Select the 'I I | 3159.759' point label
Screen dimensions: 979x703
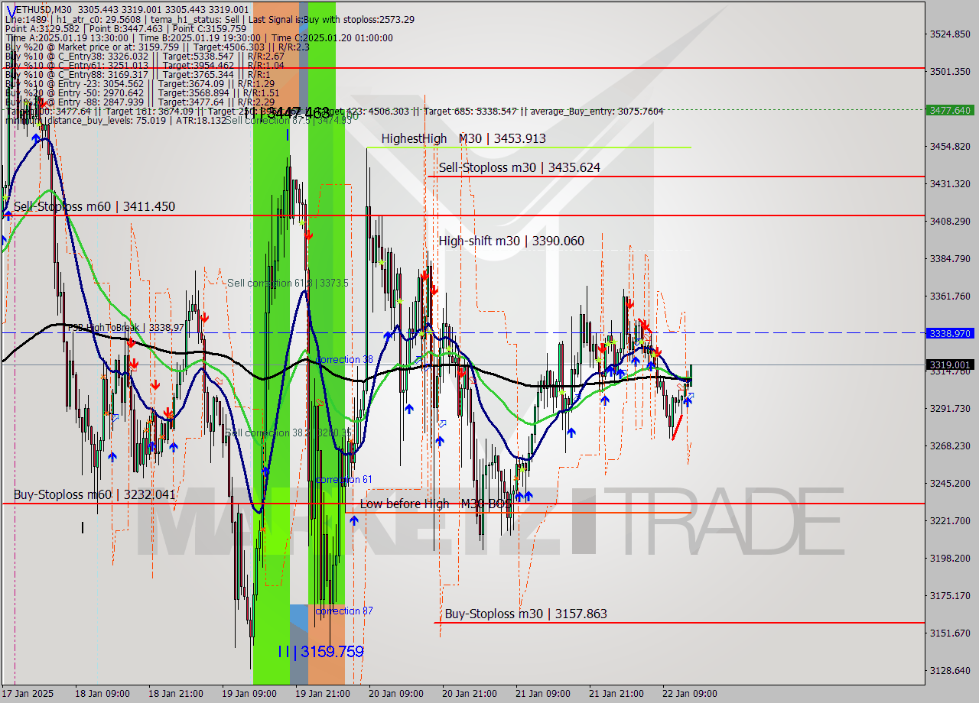click(320, 652)
